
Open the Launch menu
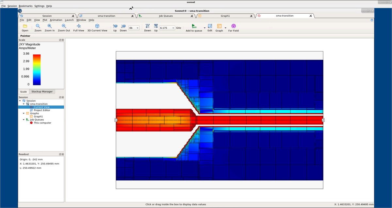(69, 20)
